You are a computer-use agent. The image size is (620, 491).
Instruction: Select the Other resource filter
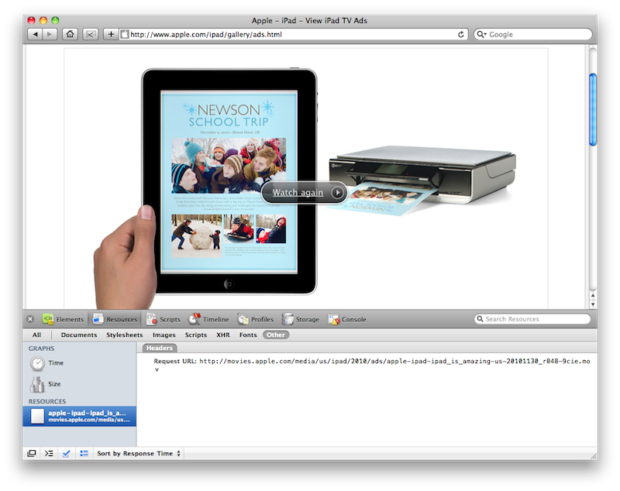pyautogui.click(x=276, y=335)
